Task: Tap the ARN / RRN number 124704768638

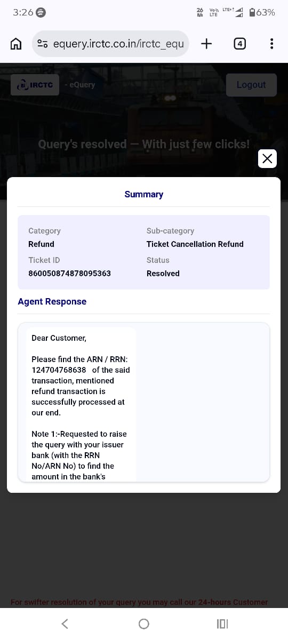Action: (x=59, y=370)
